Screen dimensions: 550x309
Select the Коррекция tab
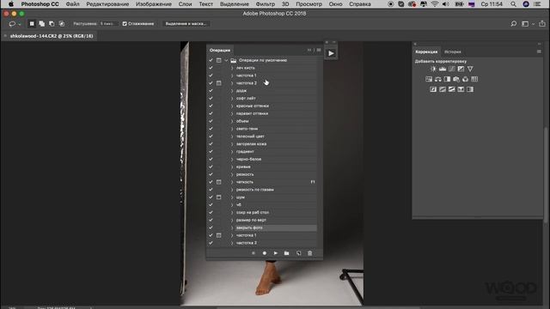pos(426,51)
